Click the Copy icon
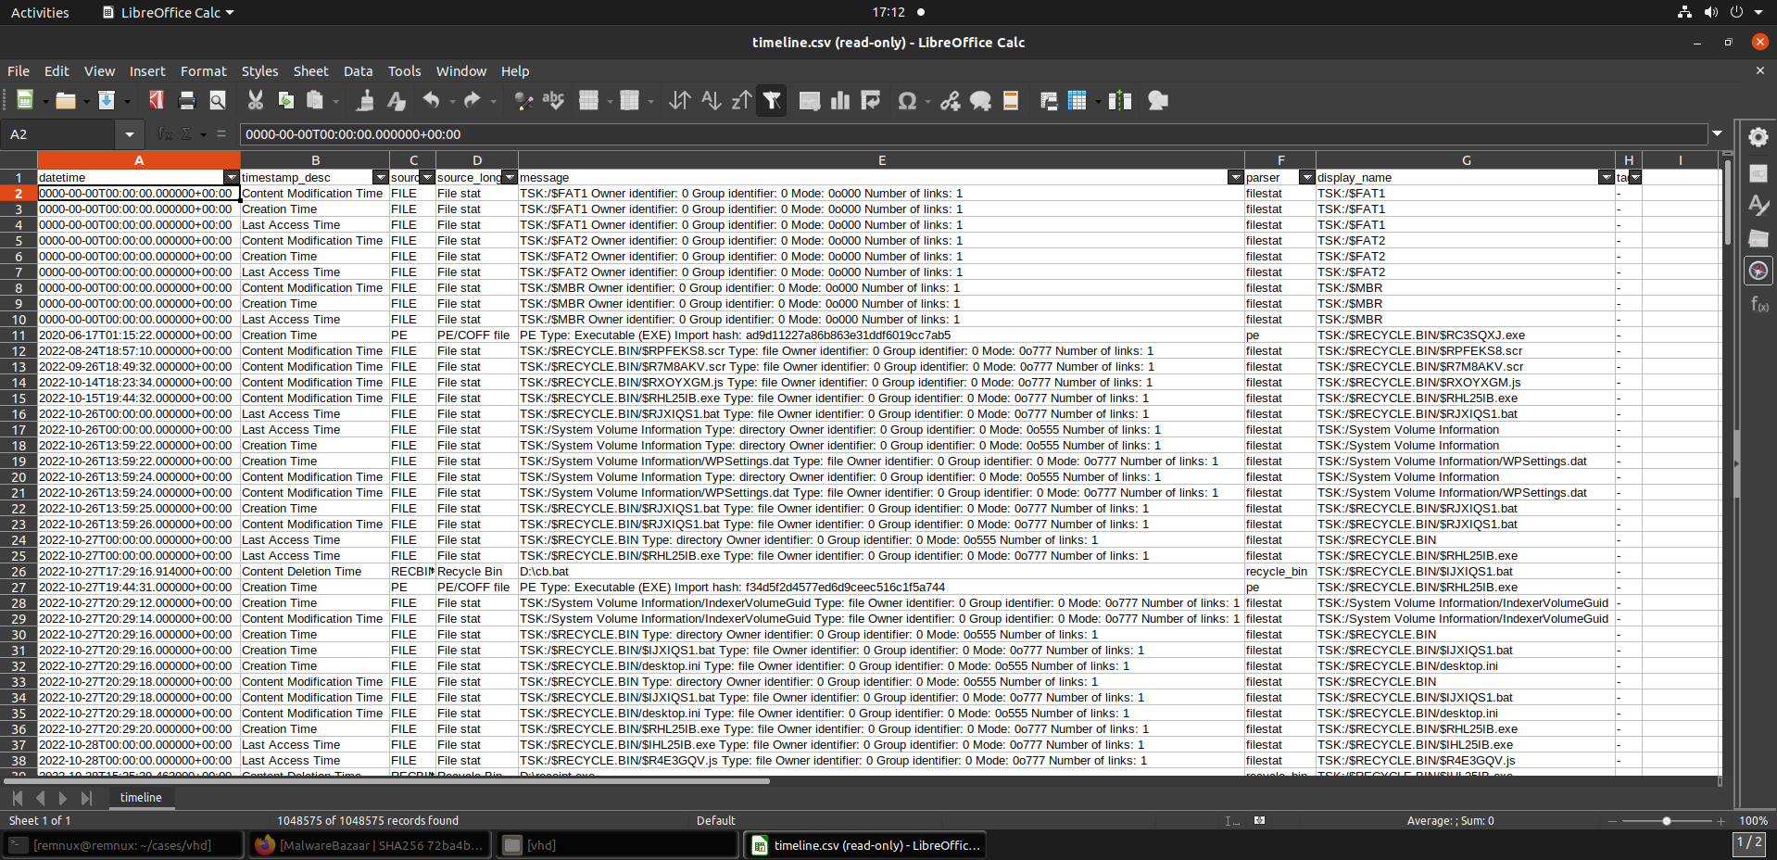Image resolution: width=1777 pixels, height=860 pixels. pos(286,101)
